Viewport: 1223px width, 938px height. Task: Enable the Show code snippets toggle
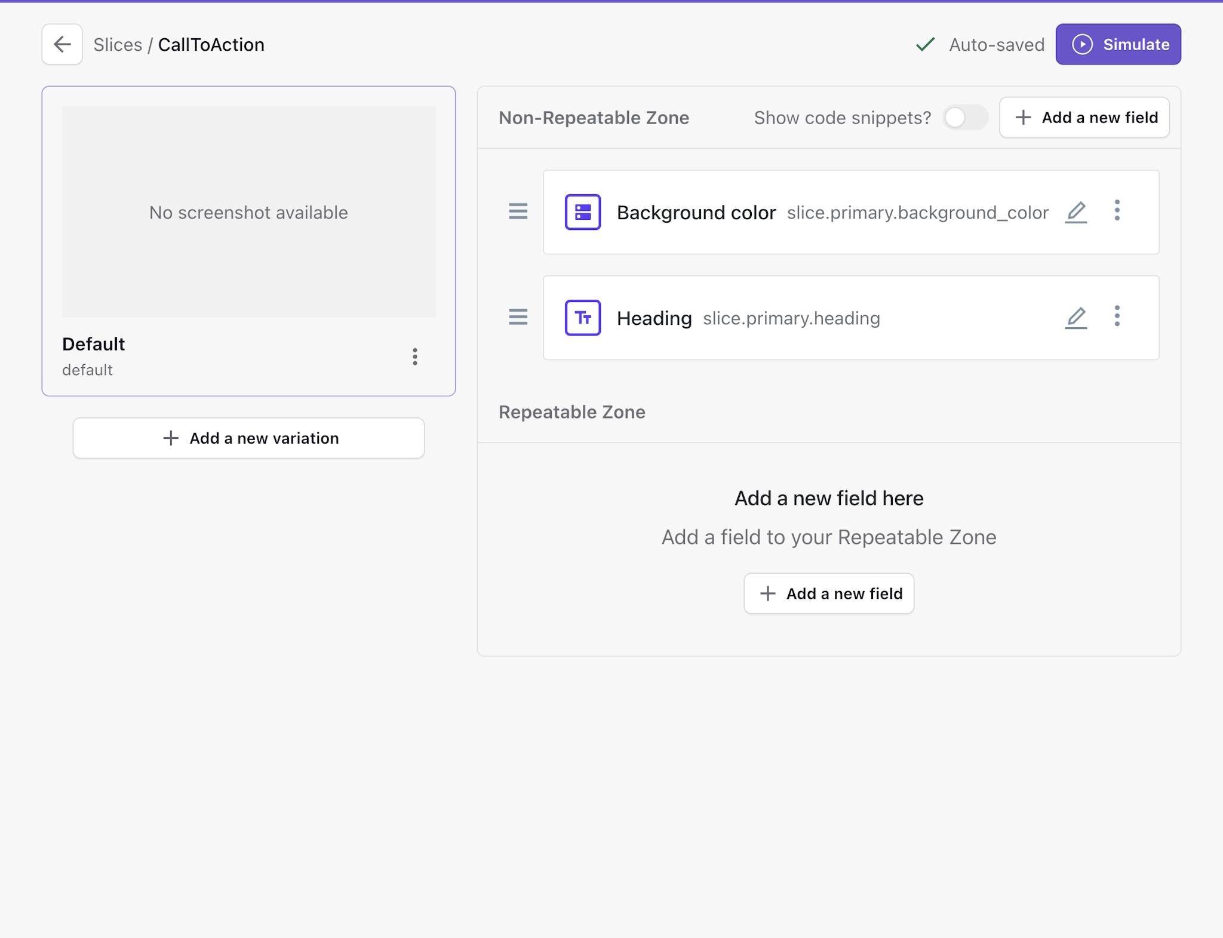(965, 118)
